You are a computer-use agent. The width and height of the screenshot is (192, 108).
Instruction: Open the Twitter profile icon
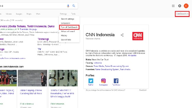pyautogui.click(x=91, y=81)
